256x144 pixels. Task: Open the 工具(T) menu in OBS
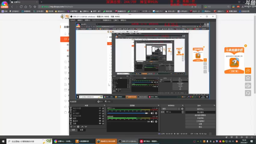click(116, 20)
